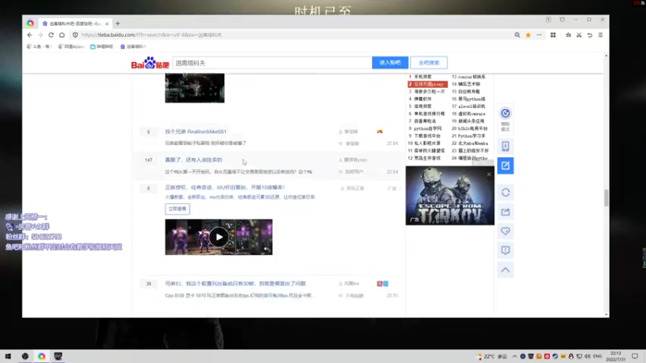646x363 pixels.
Task: Focus the Tieba search input field
Action: (x=272, y=63)
